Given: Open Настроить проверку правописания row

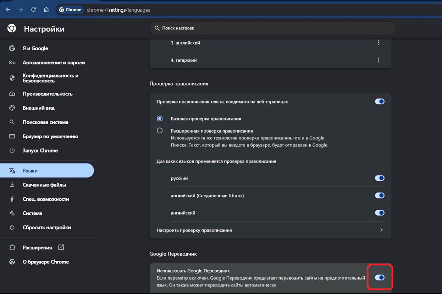Looking at the screenshot, I should click(270, 230).
